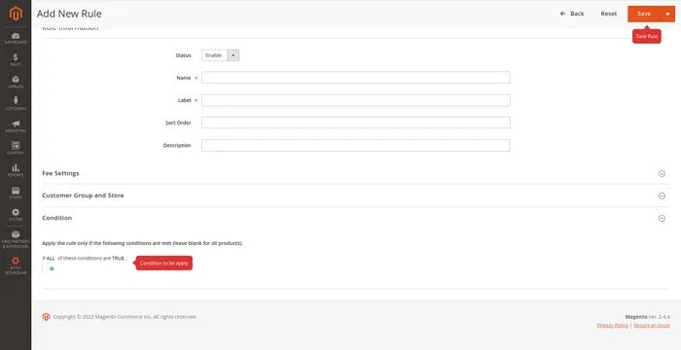Click the Add New Rule page title
This screenshot has width=681, height=350.
pos(69,14)
